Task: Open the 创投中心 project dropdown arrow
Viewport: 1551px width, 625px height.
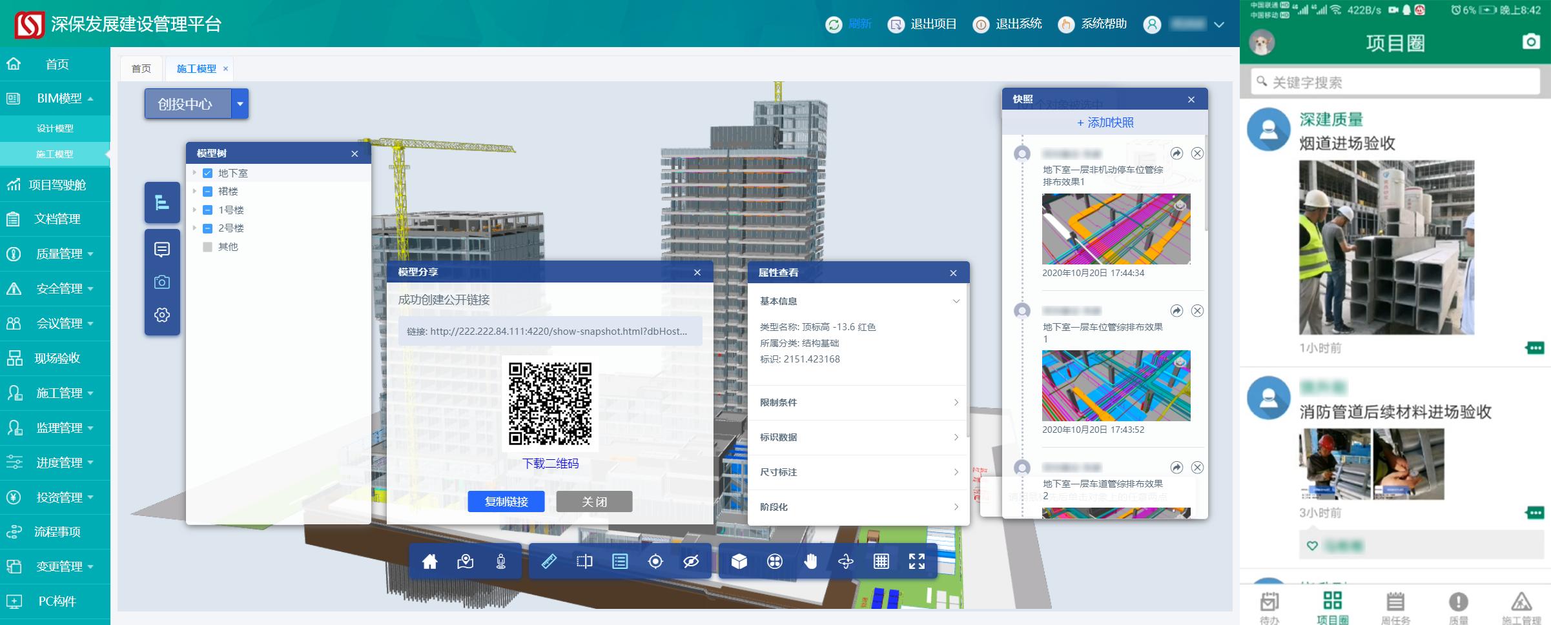Action: [x=240, y=104]
